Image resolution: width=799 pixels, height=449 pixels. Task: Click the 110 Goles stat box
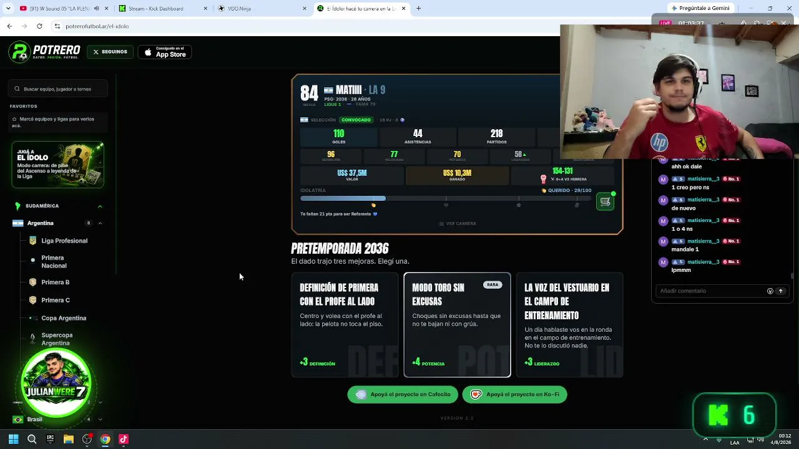pos(339,137)
